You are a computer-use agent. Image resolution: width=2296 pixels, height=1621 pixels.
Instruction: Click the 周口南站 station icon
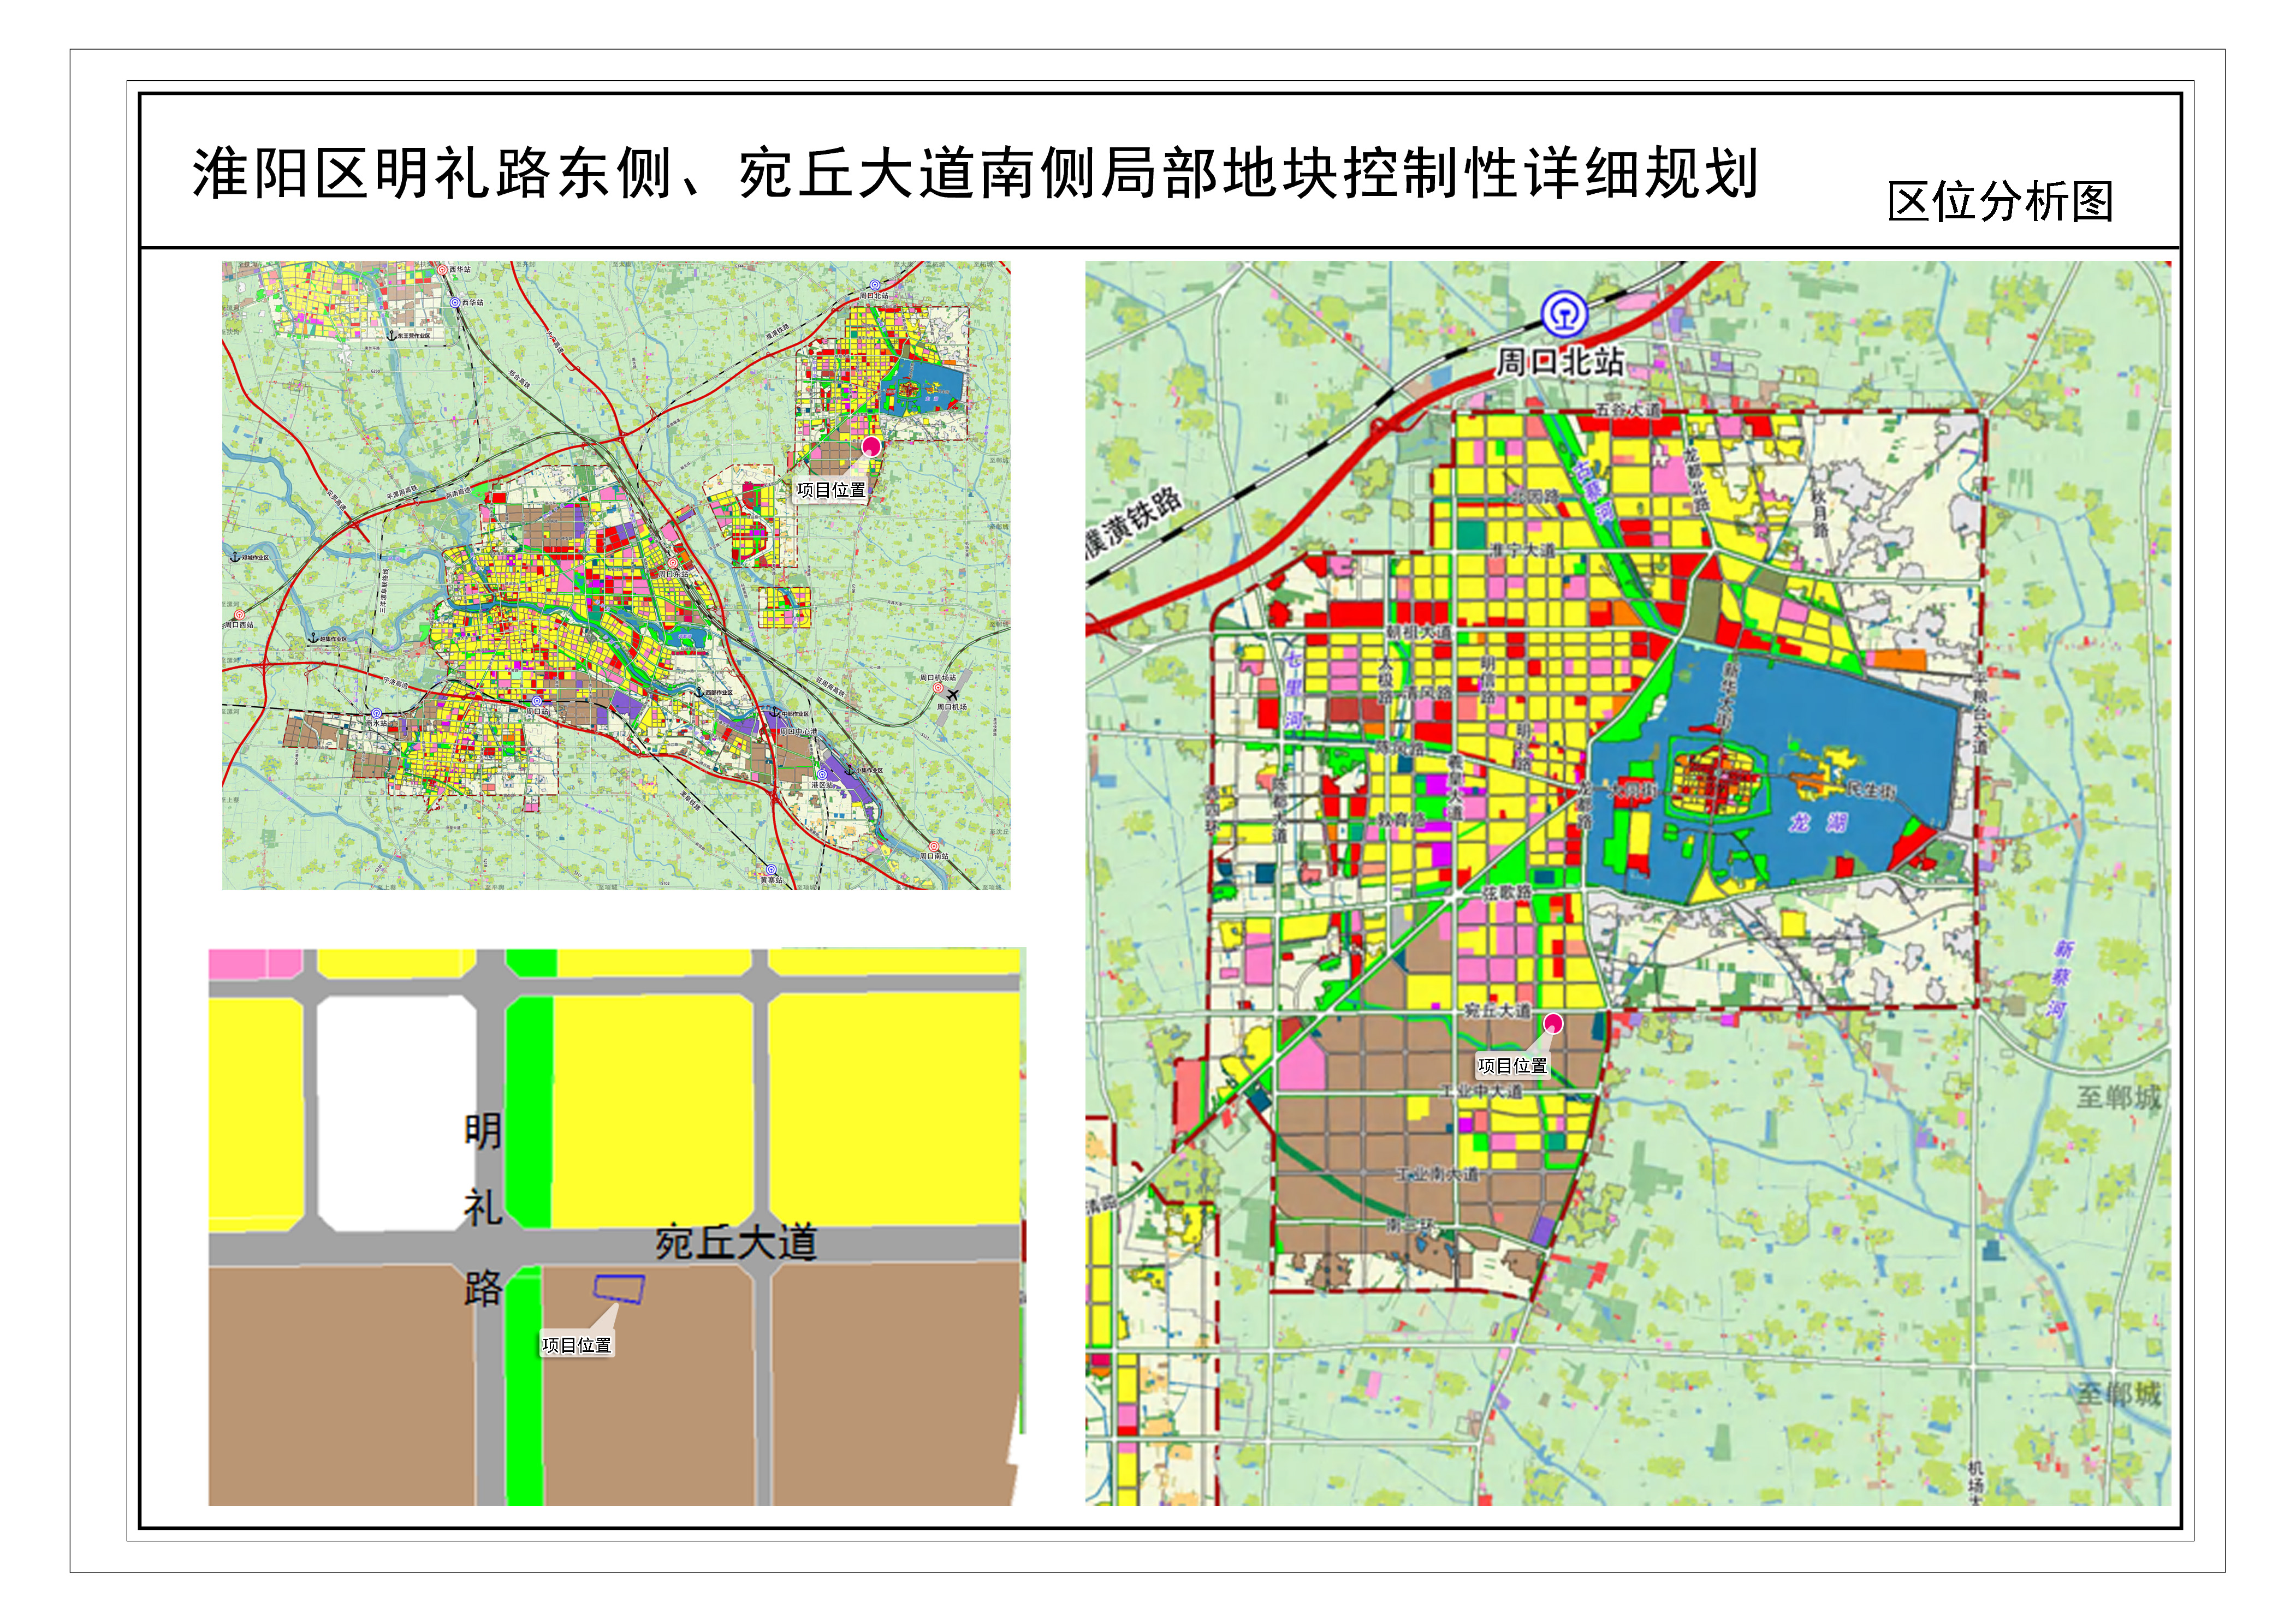934,847
